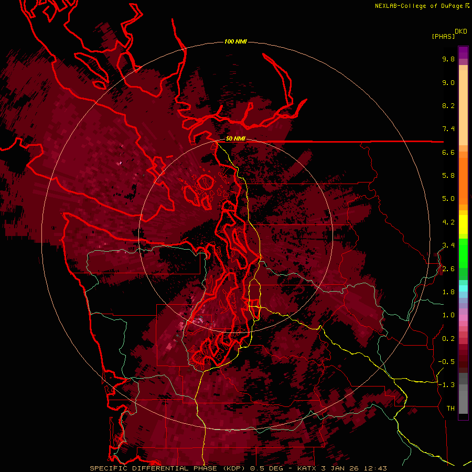Click the -0.5 value on the legend
Image resolution: width=472 pixels, height=472 pixels.
pos(446,362)
